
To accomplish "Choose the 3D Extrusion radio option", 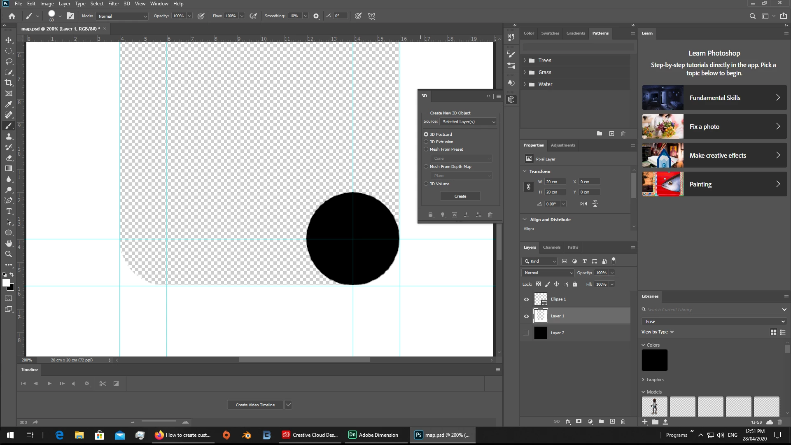I will coord(426,142).
